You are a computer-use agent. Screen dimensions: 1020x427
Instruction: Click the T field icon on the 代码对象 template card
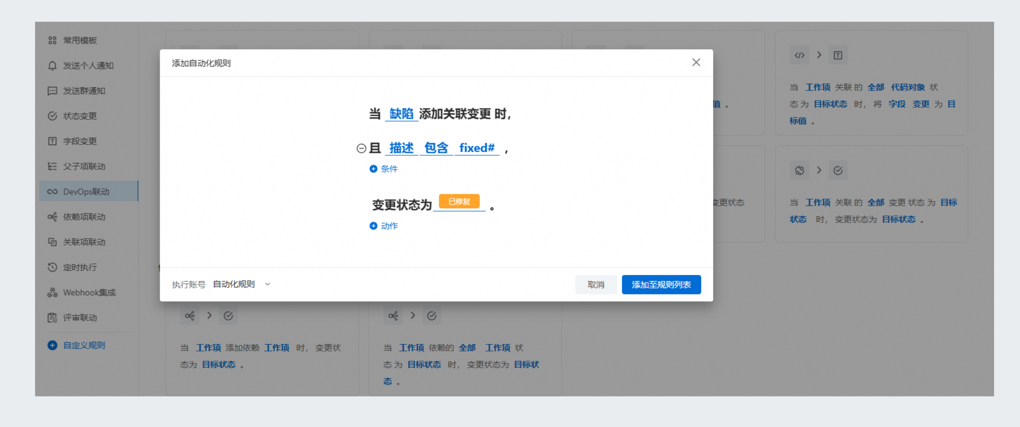coord(838,55)
